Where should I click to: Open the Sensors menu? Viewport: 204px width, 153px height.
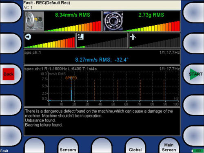[68, 150]
